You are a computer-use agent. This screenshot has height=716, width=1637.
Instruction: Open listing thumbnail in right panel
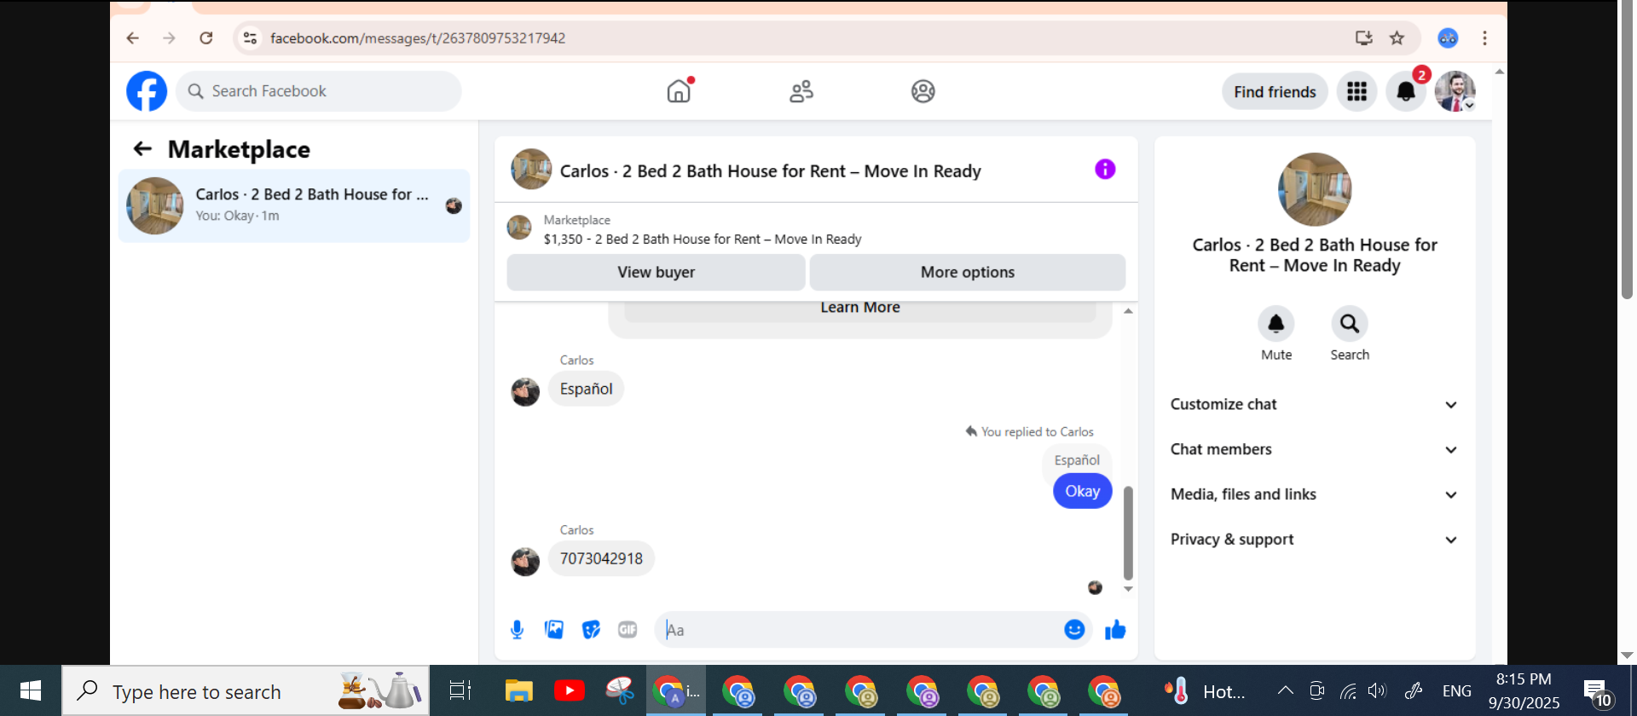tap(1314, 189)
